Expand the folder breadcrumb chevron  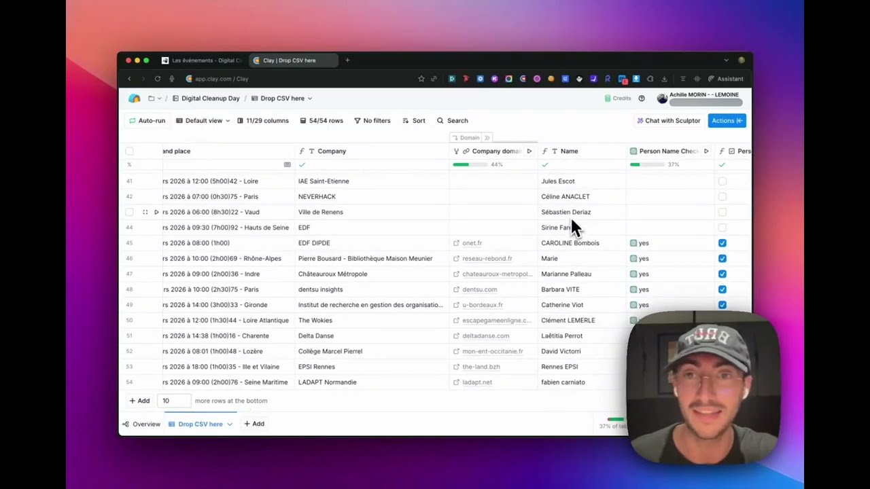click(x=160, y=98)
